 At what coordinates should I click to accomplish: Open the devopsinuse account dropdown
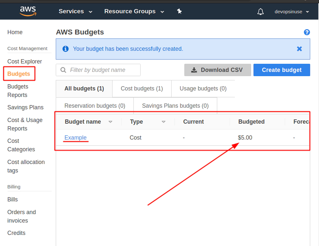coord(292,12)
